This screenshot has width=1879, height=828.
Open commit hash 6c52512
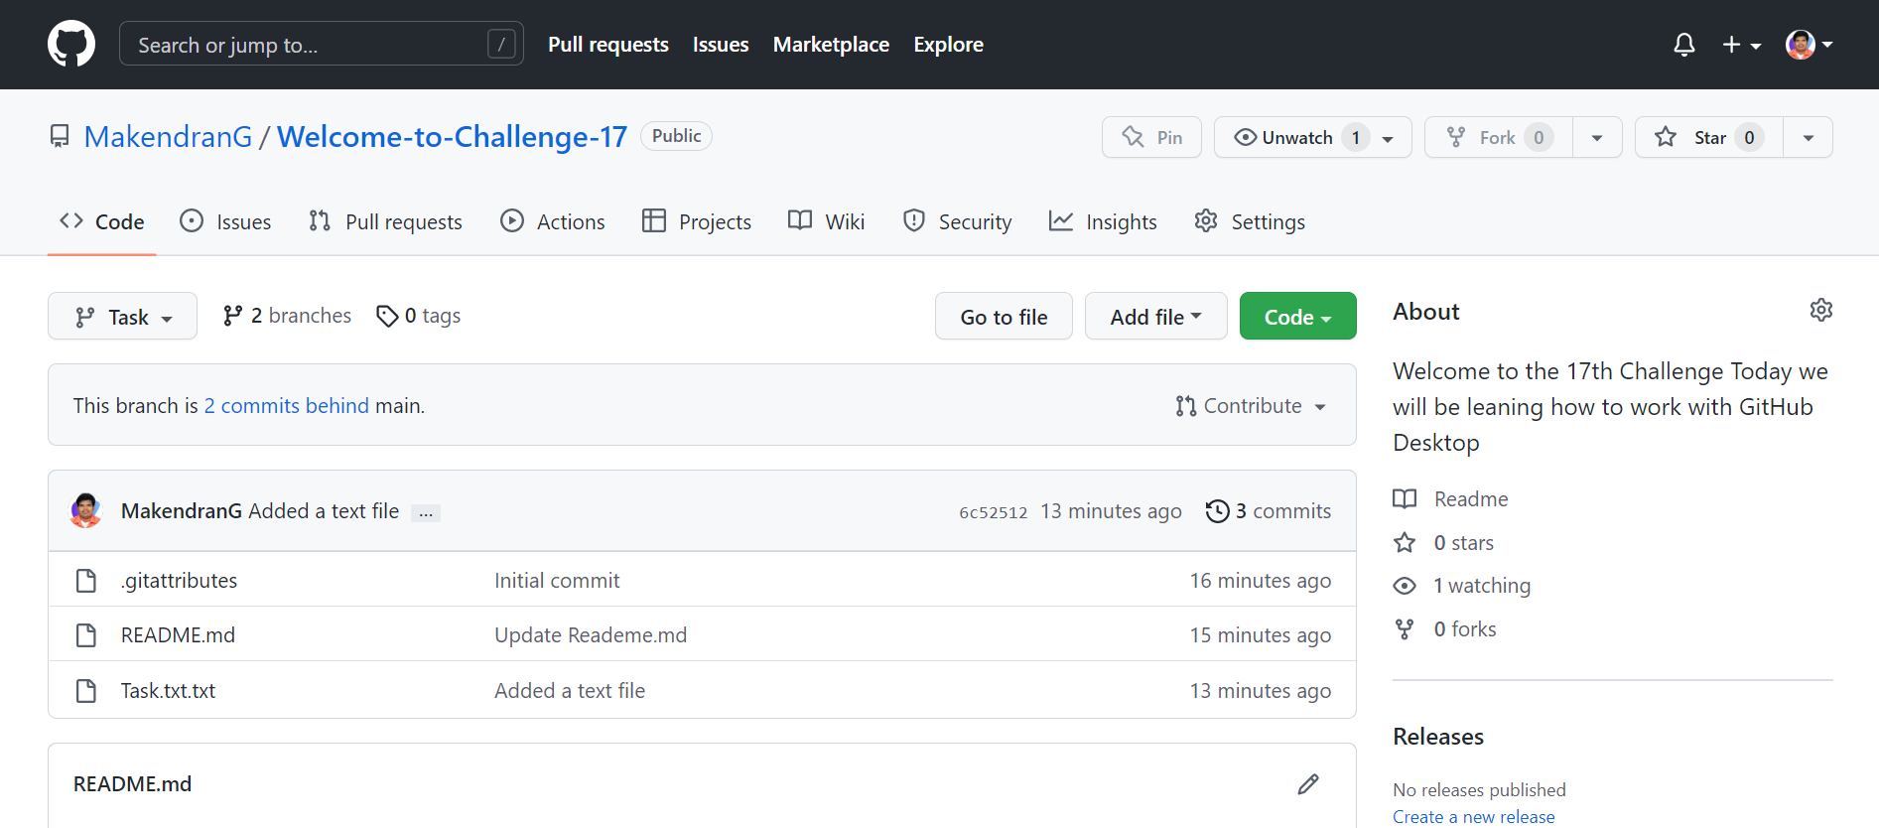pos(994,512)
